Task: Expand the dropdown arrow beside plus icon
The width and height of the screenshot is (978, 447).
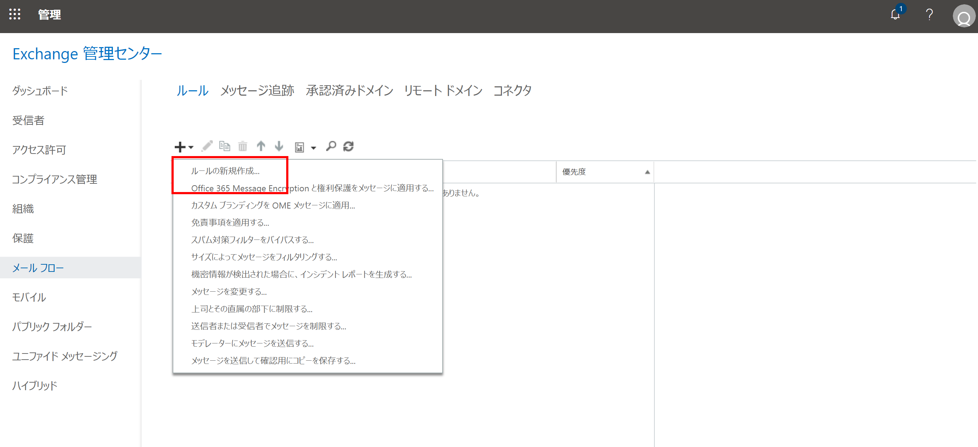Action: (191, 147)
